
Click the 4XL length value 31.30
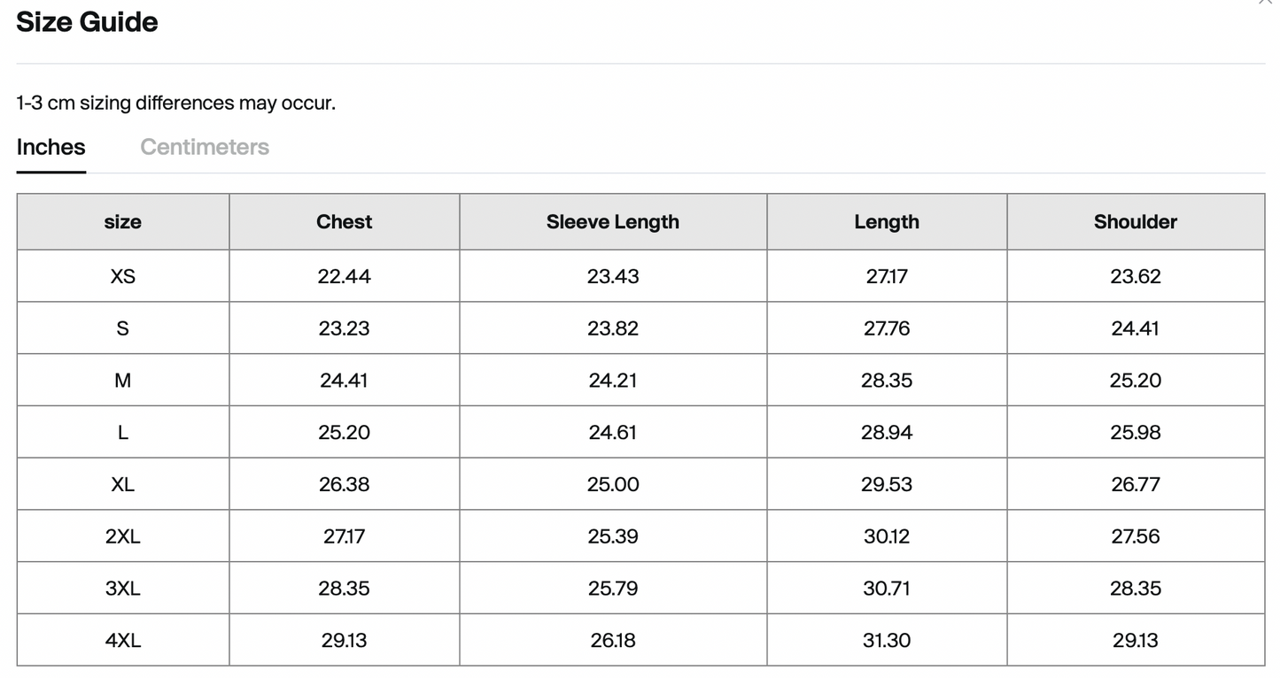tap(887, 640)
